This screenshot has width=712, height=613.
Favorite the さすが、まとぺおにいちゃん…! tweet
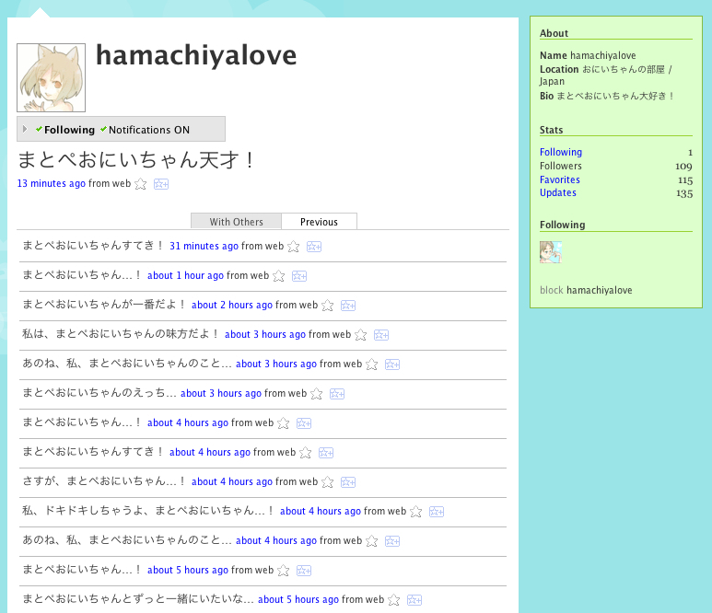click(x=327, y=482)
